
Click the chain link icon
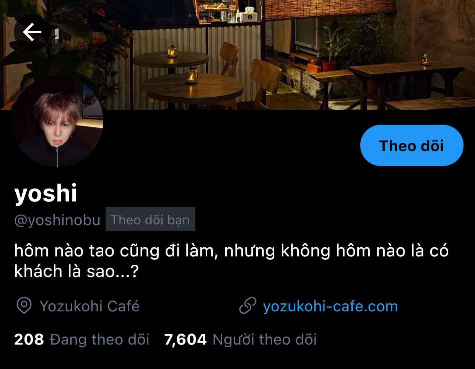coord(247,306)
